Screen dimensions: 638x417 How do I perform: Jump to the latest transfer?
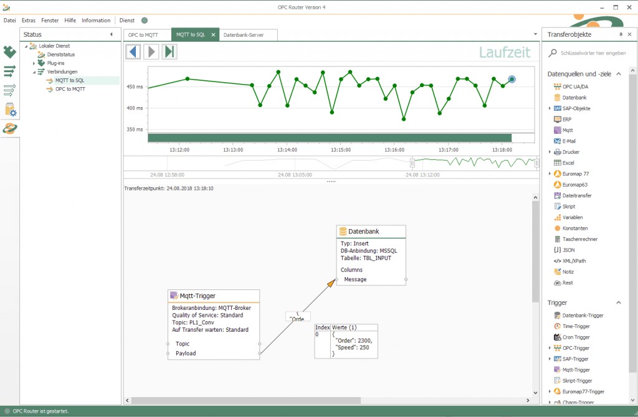pyautogui.click(x=169, y=52)
